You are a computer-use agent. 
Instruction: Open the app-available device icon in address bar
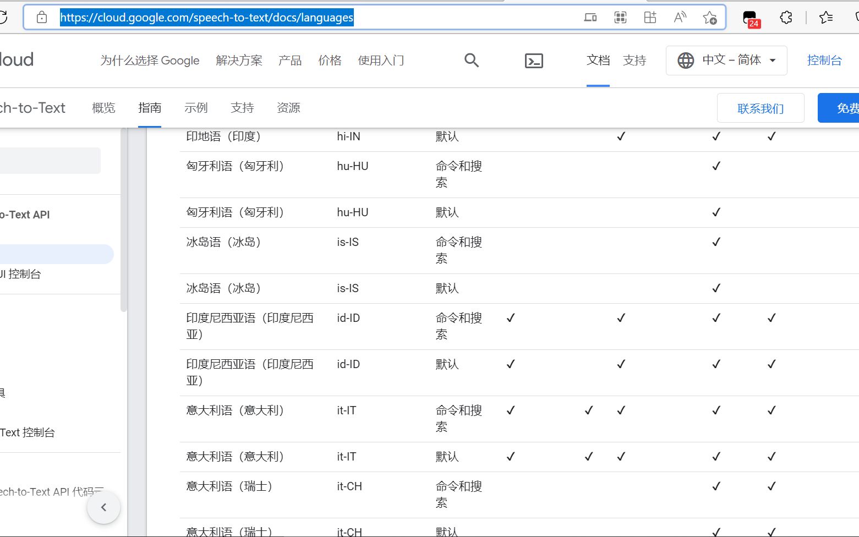pyautogui.click(x=590, y=18)
